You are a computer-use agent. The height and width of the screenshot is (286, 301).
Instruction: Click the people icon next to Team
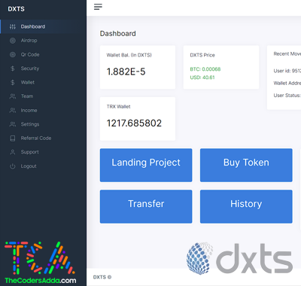pos(13,96)
